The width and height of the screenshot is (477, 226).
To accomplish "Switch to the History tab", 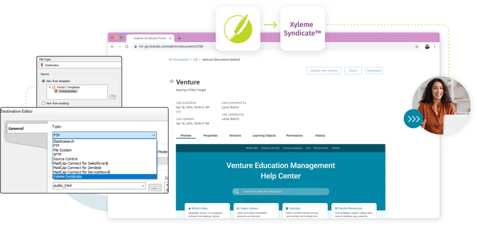I will (x=320, y=136).
